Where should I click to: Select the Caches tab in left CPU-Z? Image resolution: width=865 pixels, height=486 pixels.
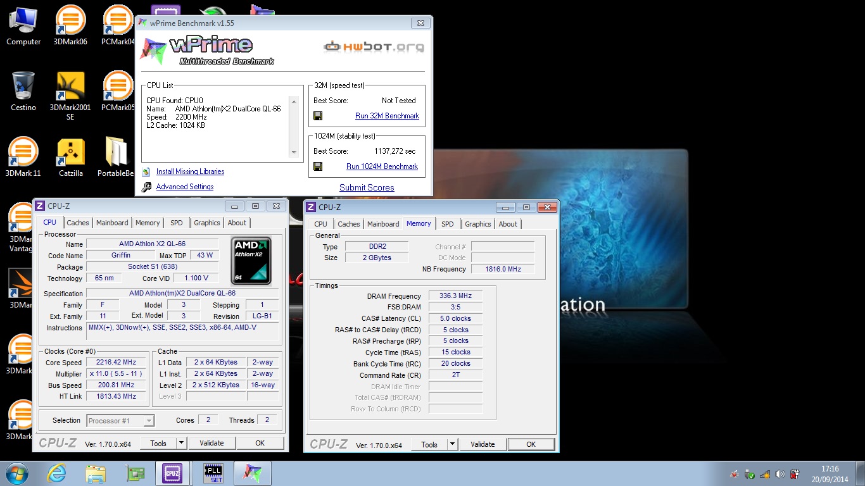78,223
